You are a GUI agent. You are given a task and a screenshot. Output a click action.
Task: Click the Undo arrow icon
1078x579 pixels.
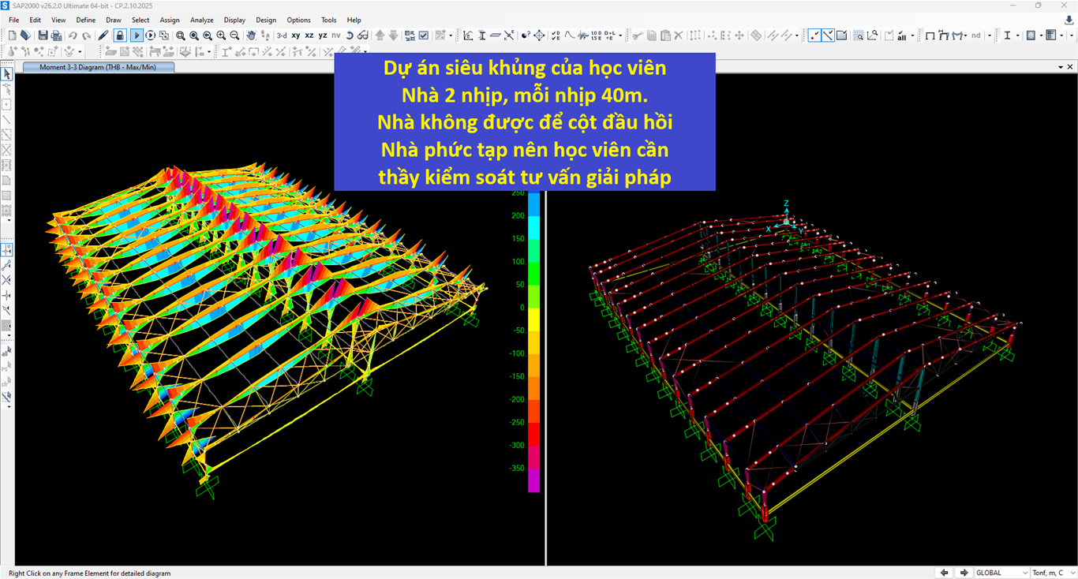coord(73,35)
